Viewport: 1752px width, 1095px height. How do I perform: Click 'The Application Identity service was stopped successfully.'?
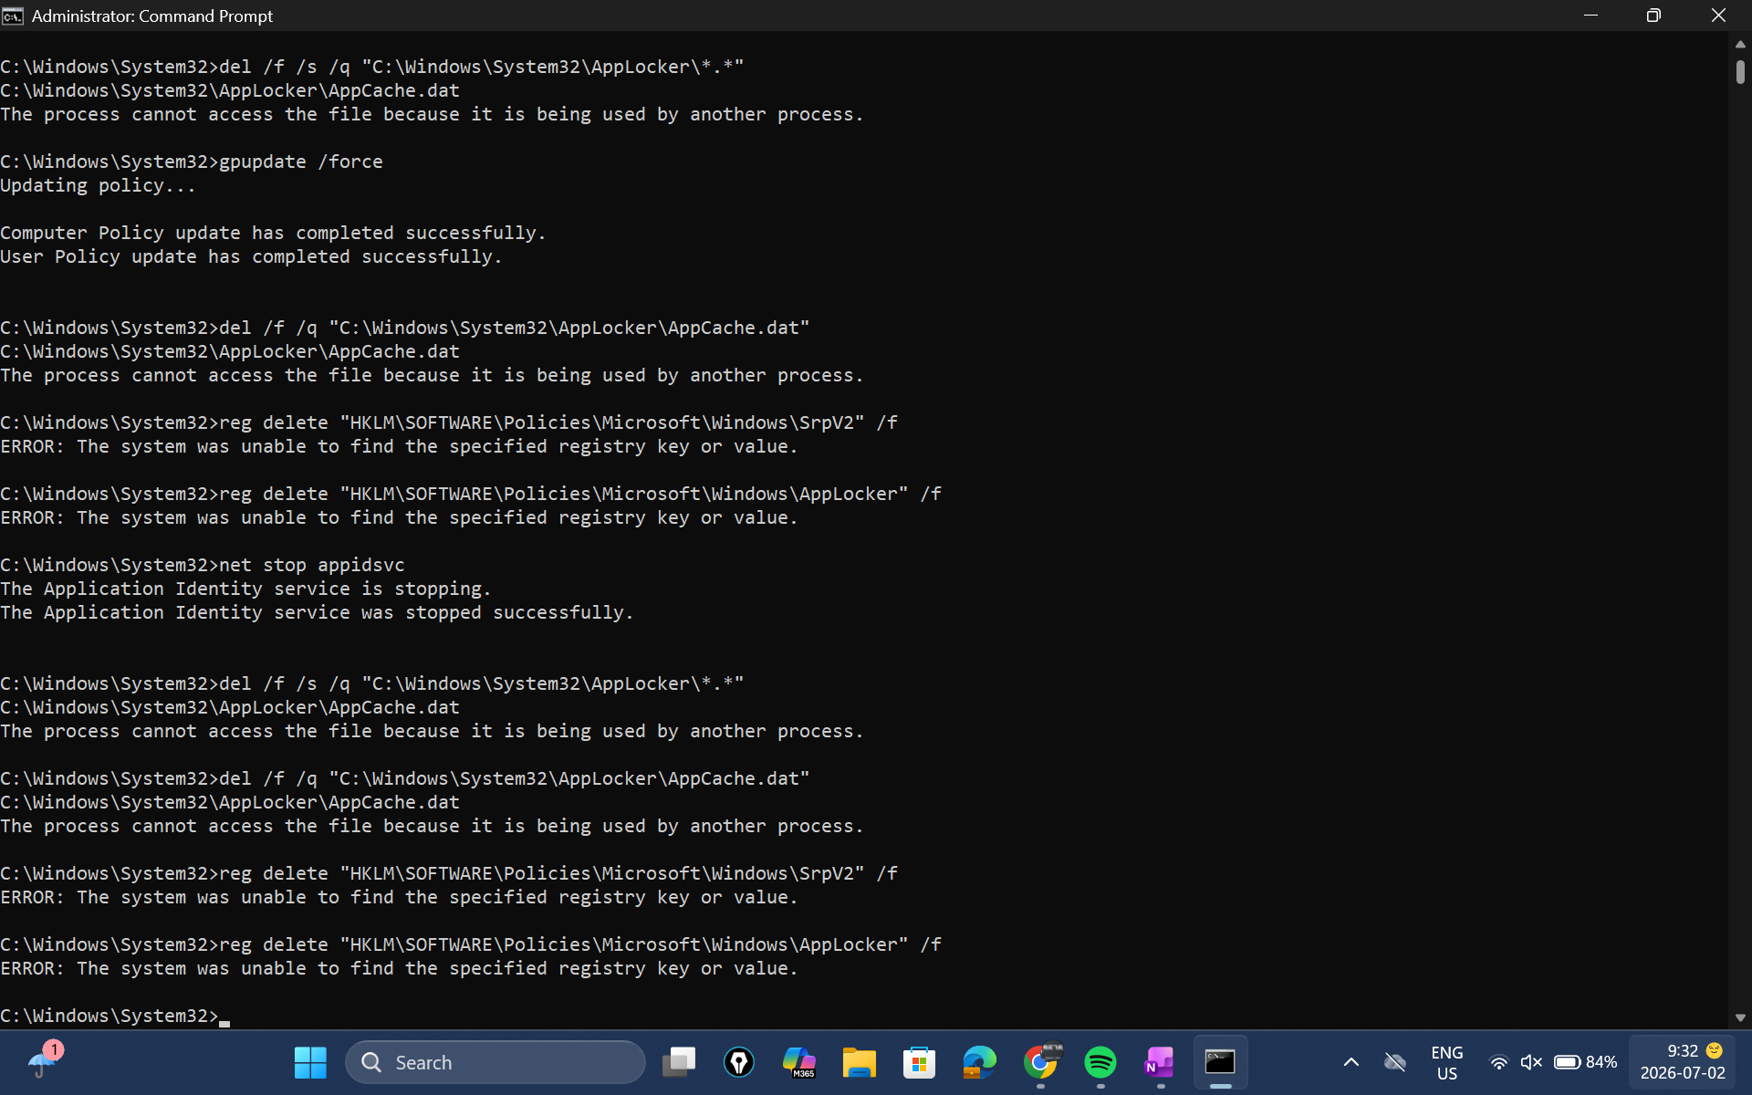pos(317,612)
